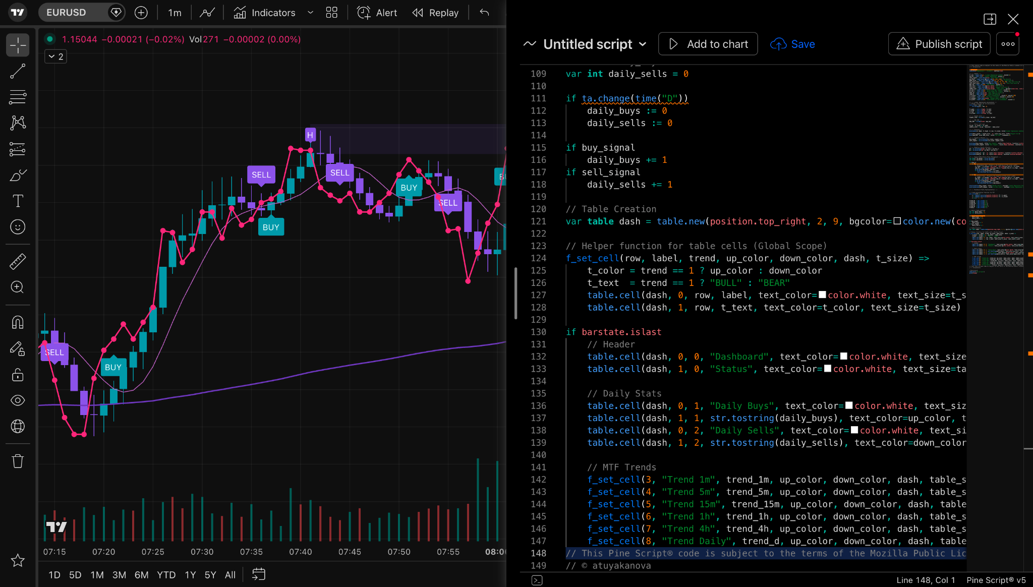
Task: Open the 1m timeframe interval selector
Action: (x=175, y=13)
